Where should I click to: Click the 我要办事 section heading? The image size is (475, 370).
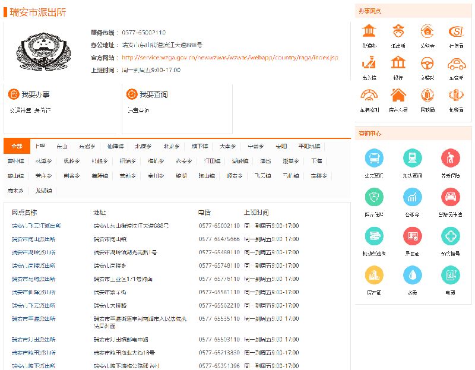35,94
